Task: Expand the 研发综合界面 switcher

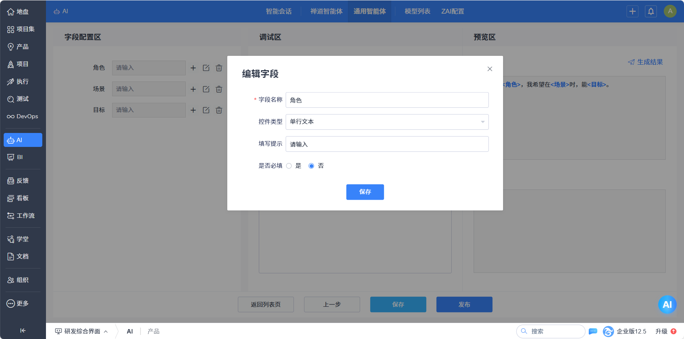Action: 82,331
